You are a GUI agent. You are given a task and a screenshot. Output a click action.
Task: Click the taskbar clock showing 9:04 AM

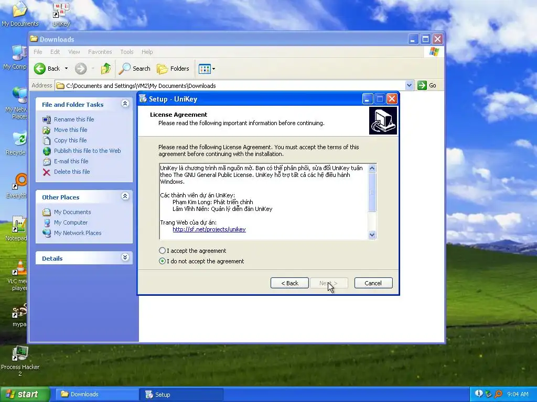(518, 394)
